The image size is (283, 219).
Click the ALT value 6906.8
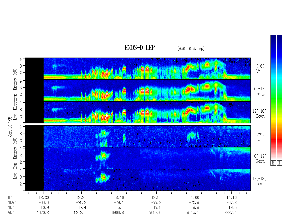click(118, 213)
